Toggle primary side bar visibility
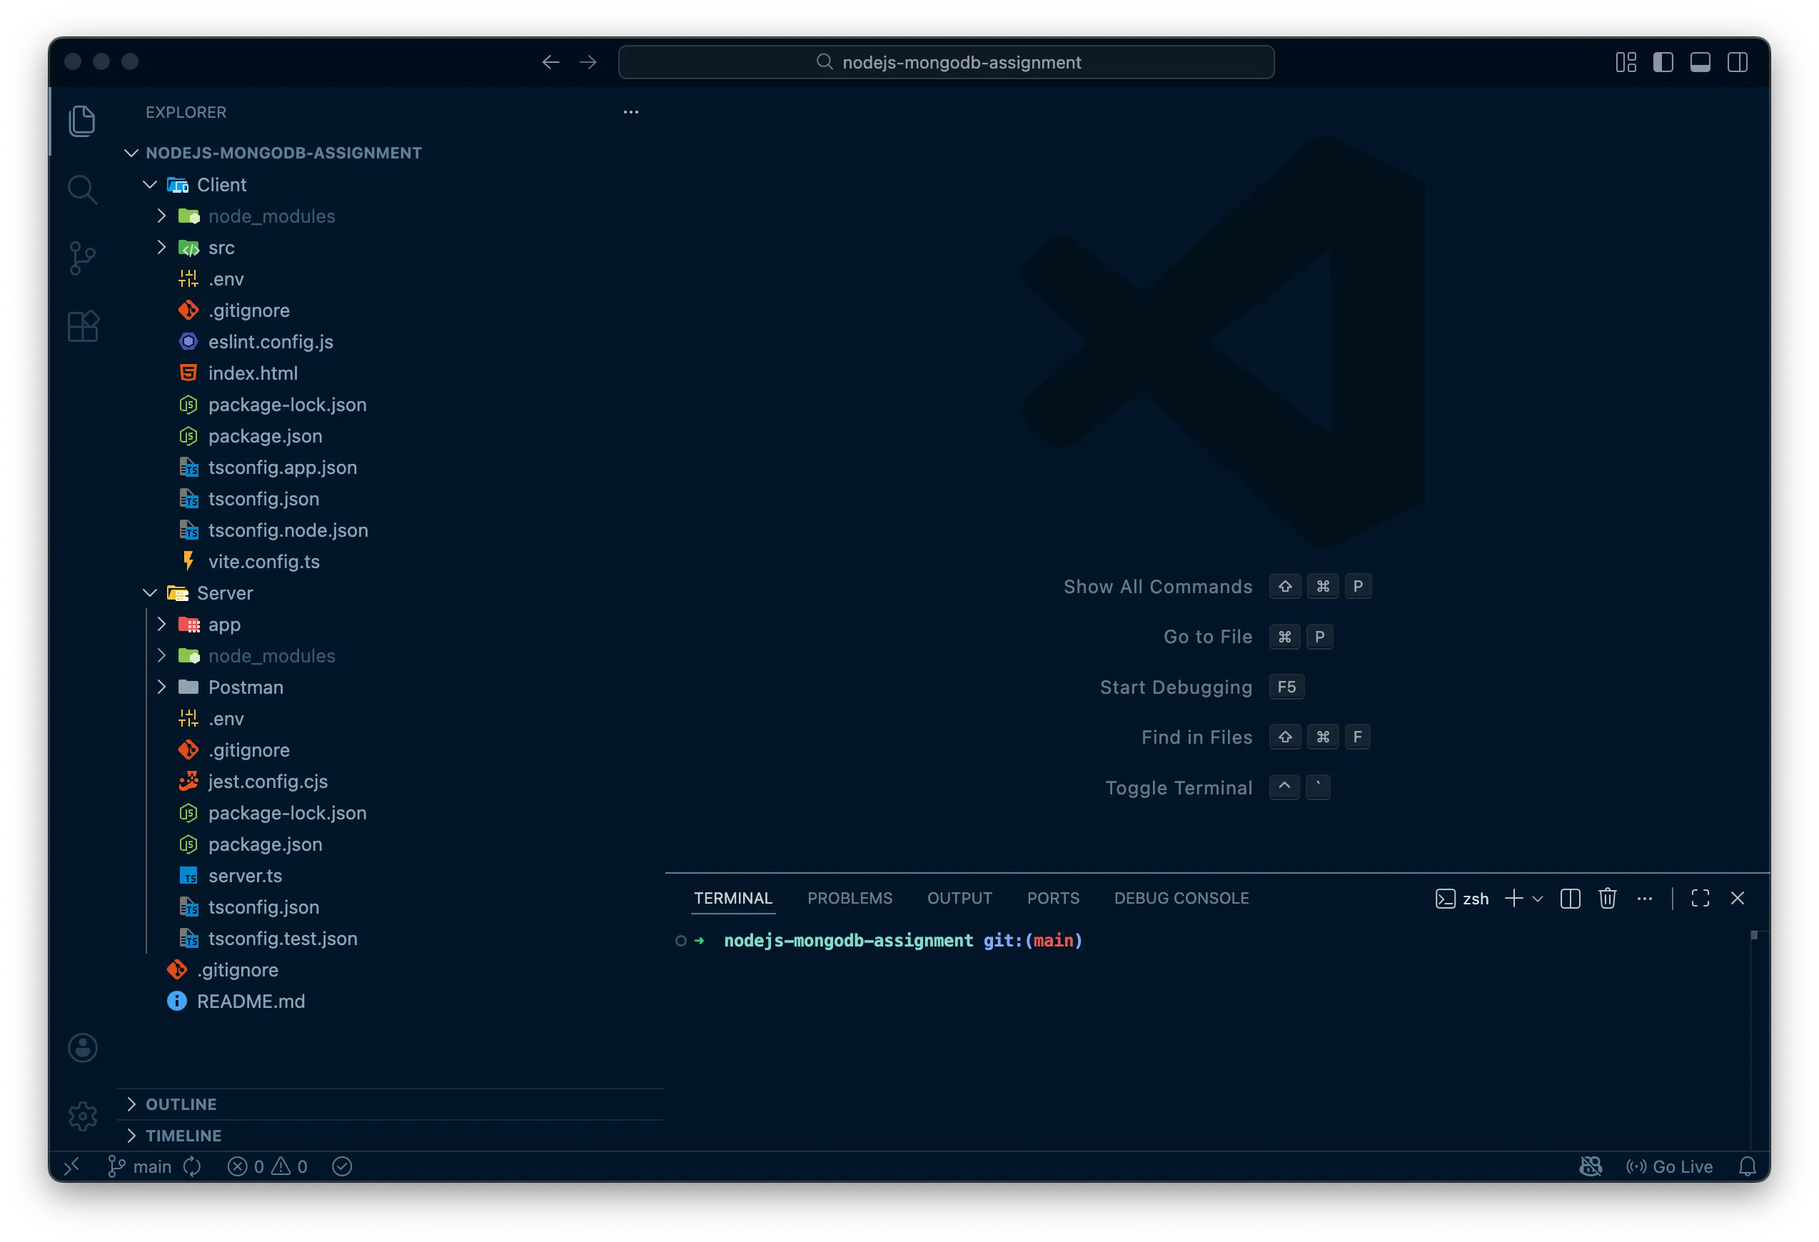 click(1663, 62)
